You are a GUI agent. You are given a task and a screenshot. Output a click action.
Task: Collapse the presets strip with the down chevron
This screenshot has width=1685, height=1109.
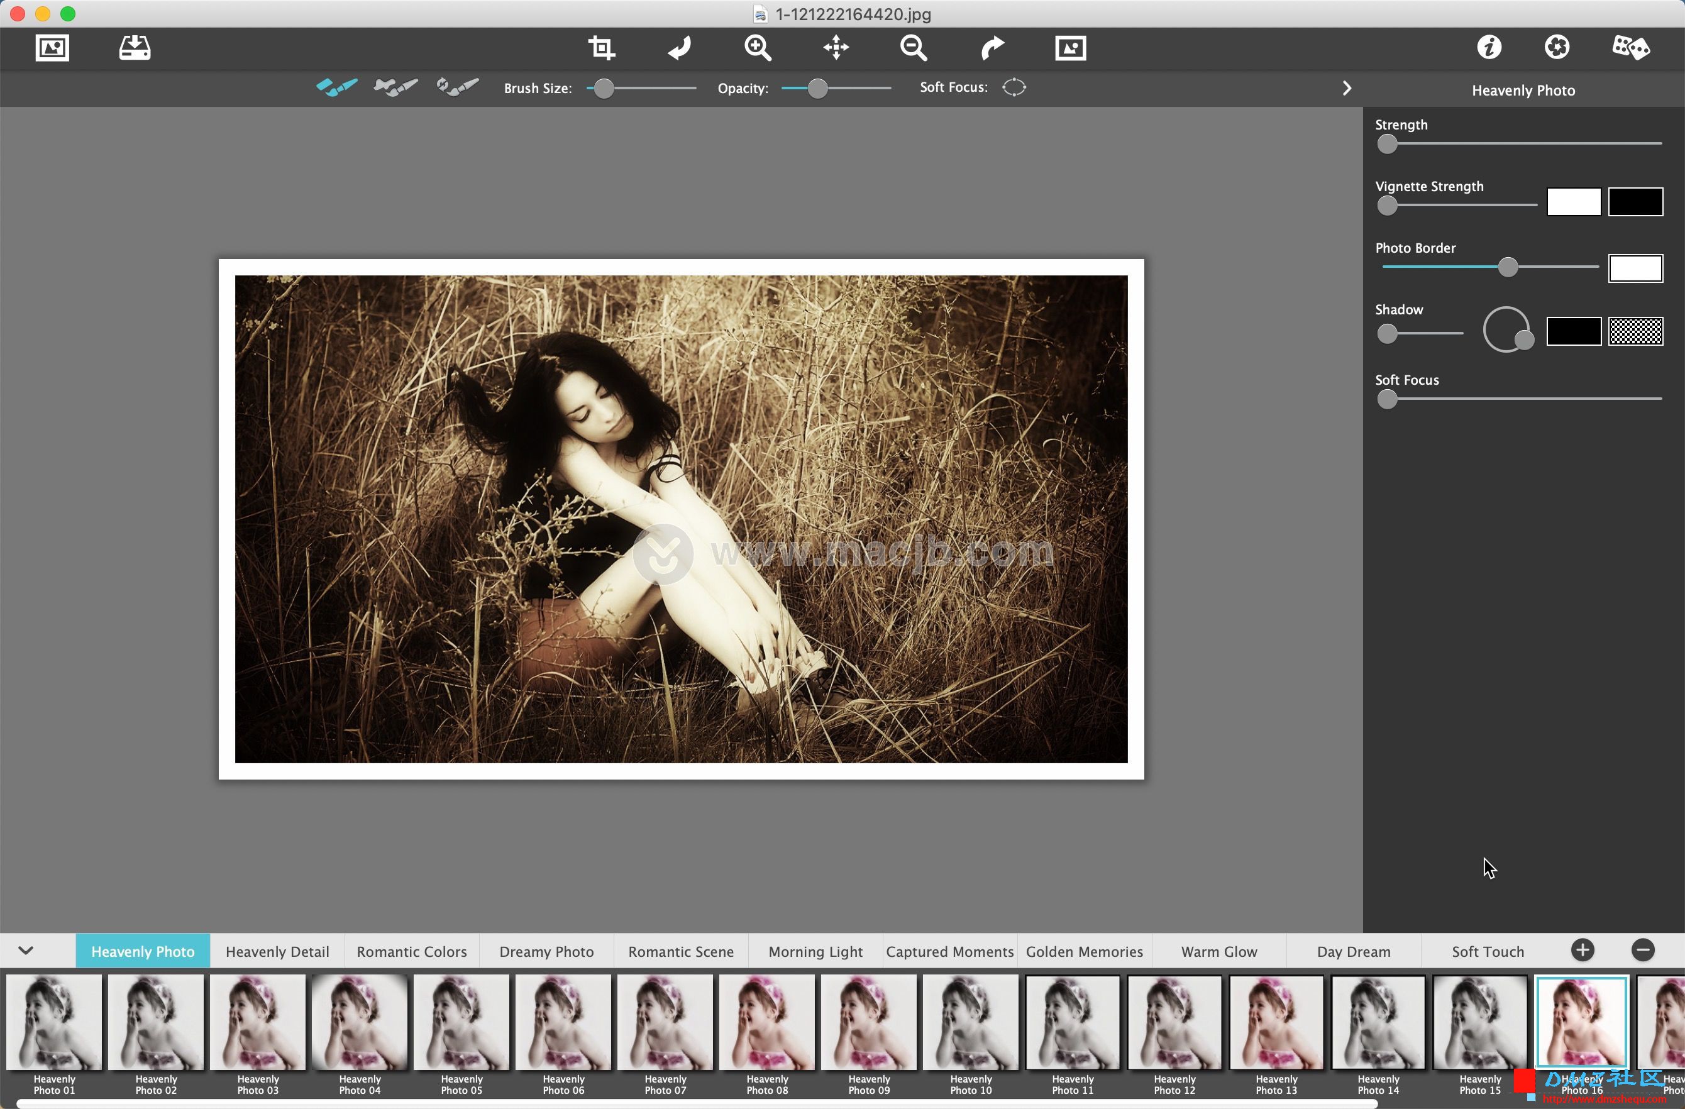point(26,950)
